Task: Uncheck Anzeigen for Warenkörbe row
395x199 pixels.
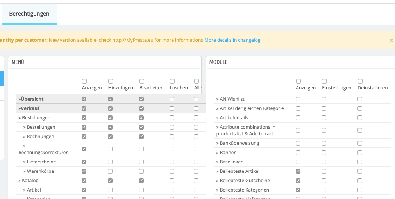Action: click(84, 171)
